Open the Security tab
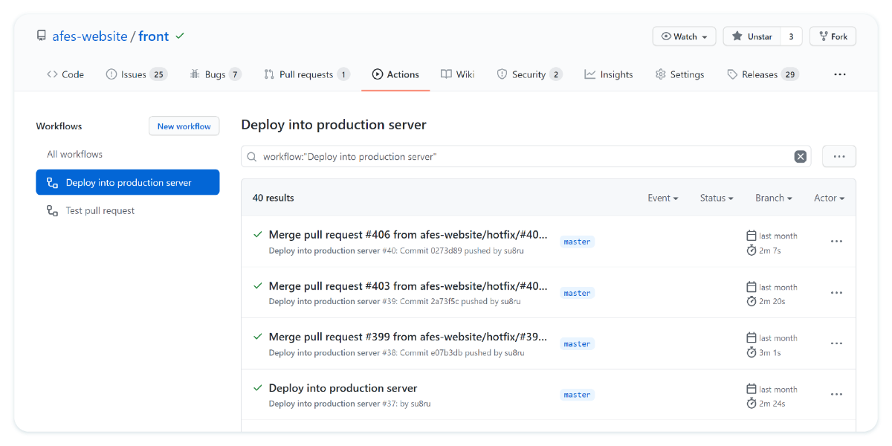Image resolution: width=892 pixels, height=446 pixels. point(529,74)
